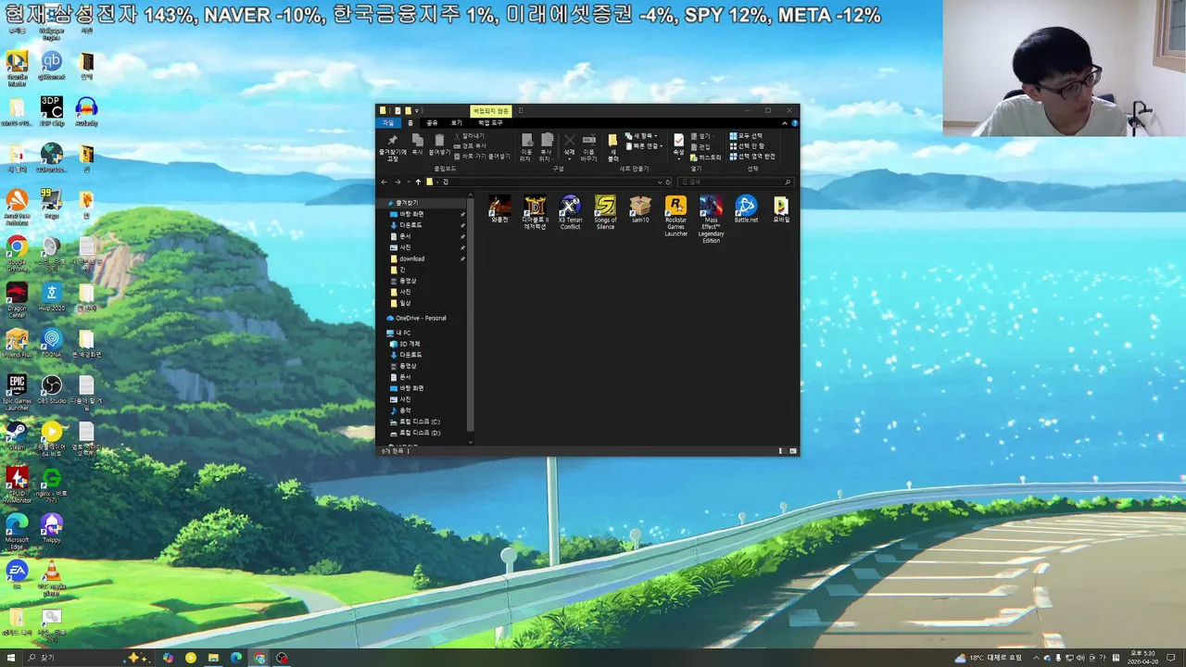This screenshot has width=1186, height=667.
Task: Open the 파일 file menu tab
Action: (x=388, y=123)
